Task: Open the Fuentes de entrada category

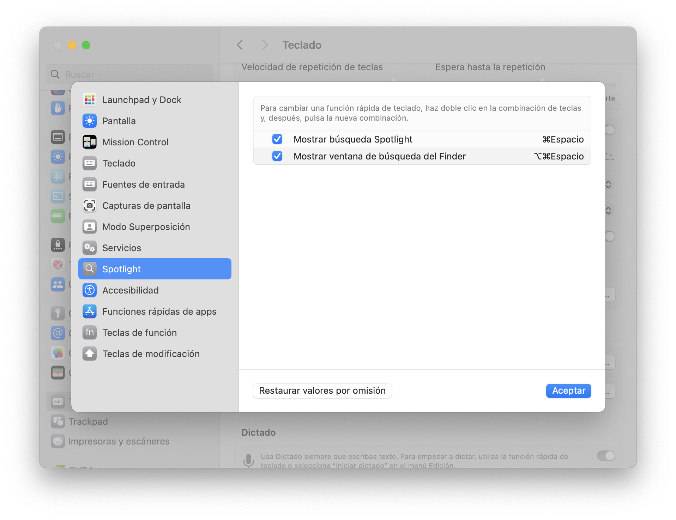Action: tap(143, 185)
